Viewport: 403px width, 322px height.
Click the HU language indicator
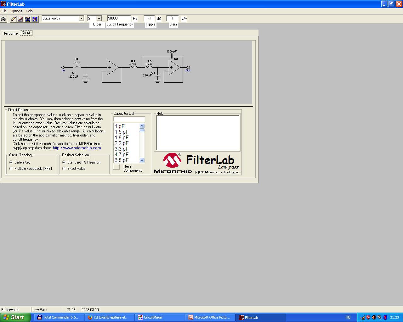point(348,317)
